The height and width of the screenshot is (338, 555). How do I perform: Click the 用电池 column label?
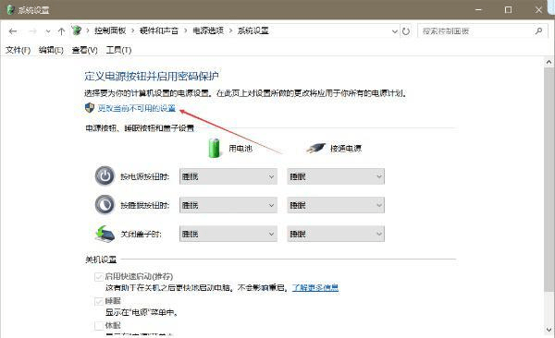point(240,148)
